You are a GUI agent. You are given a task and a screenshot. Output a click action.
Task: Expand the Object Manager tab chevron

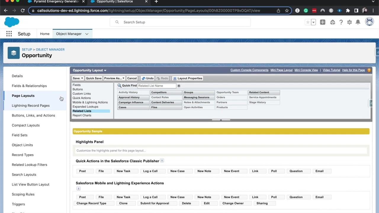tap(87, 34)
